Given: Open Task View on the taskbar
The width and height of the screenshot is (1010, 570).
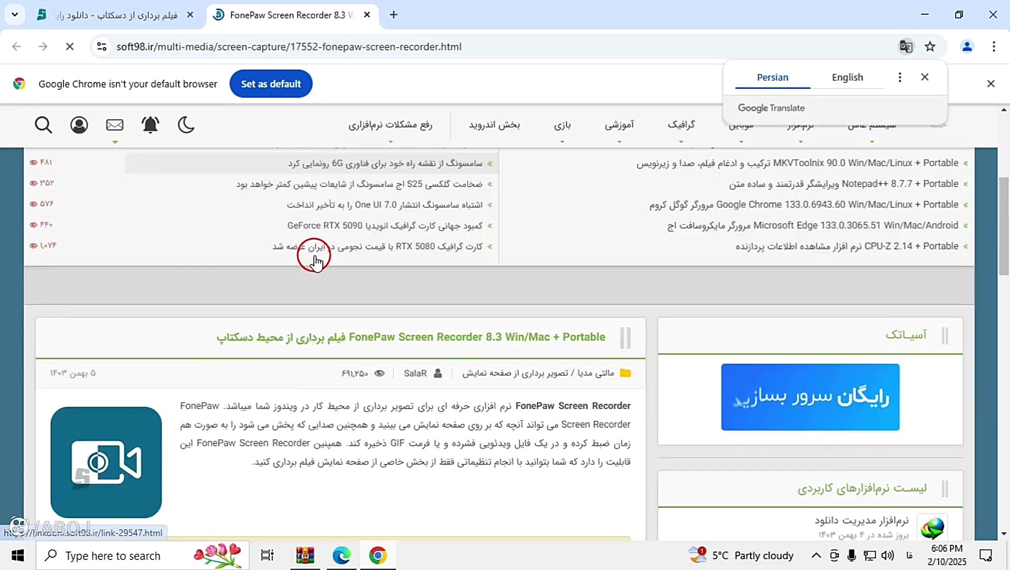Looking at the screenshot, I should tap(267, 556).
